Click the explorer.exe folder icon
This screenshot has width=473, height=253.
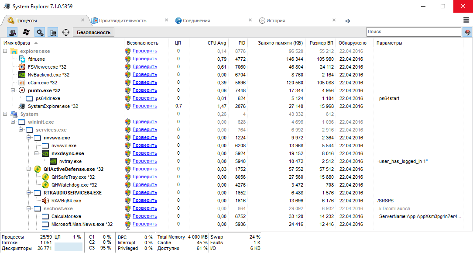coord(14,51)
